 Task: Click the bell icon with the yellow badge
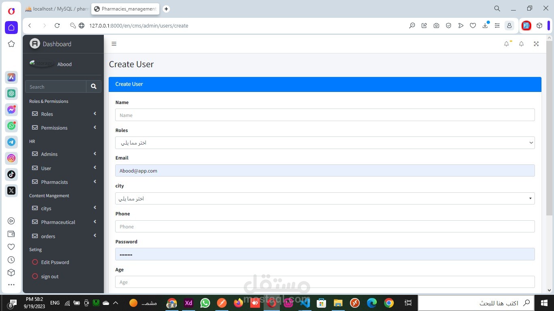[507, 44]
